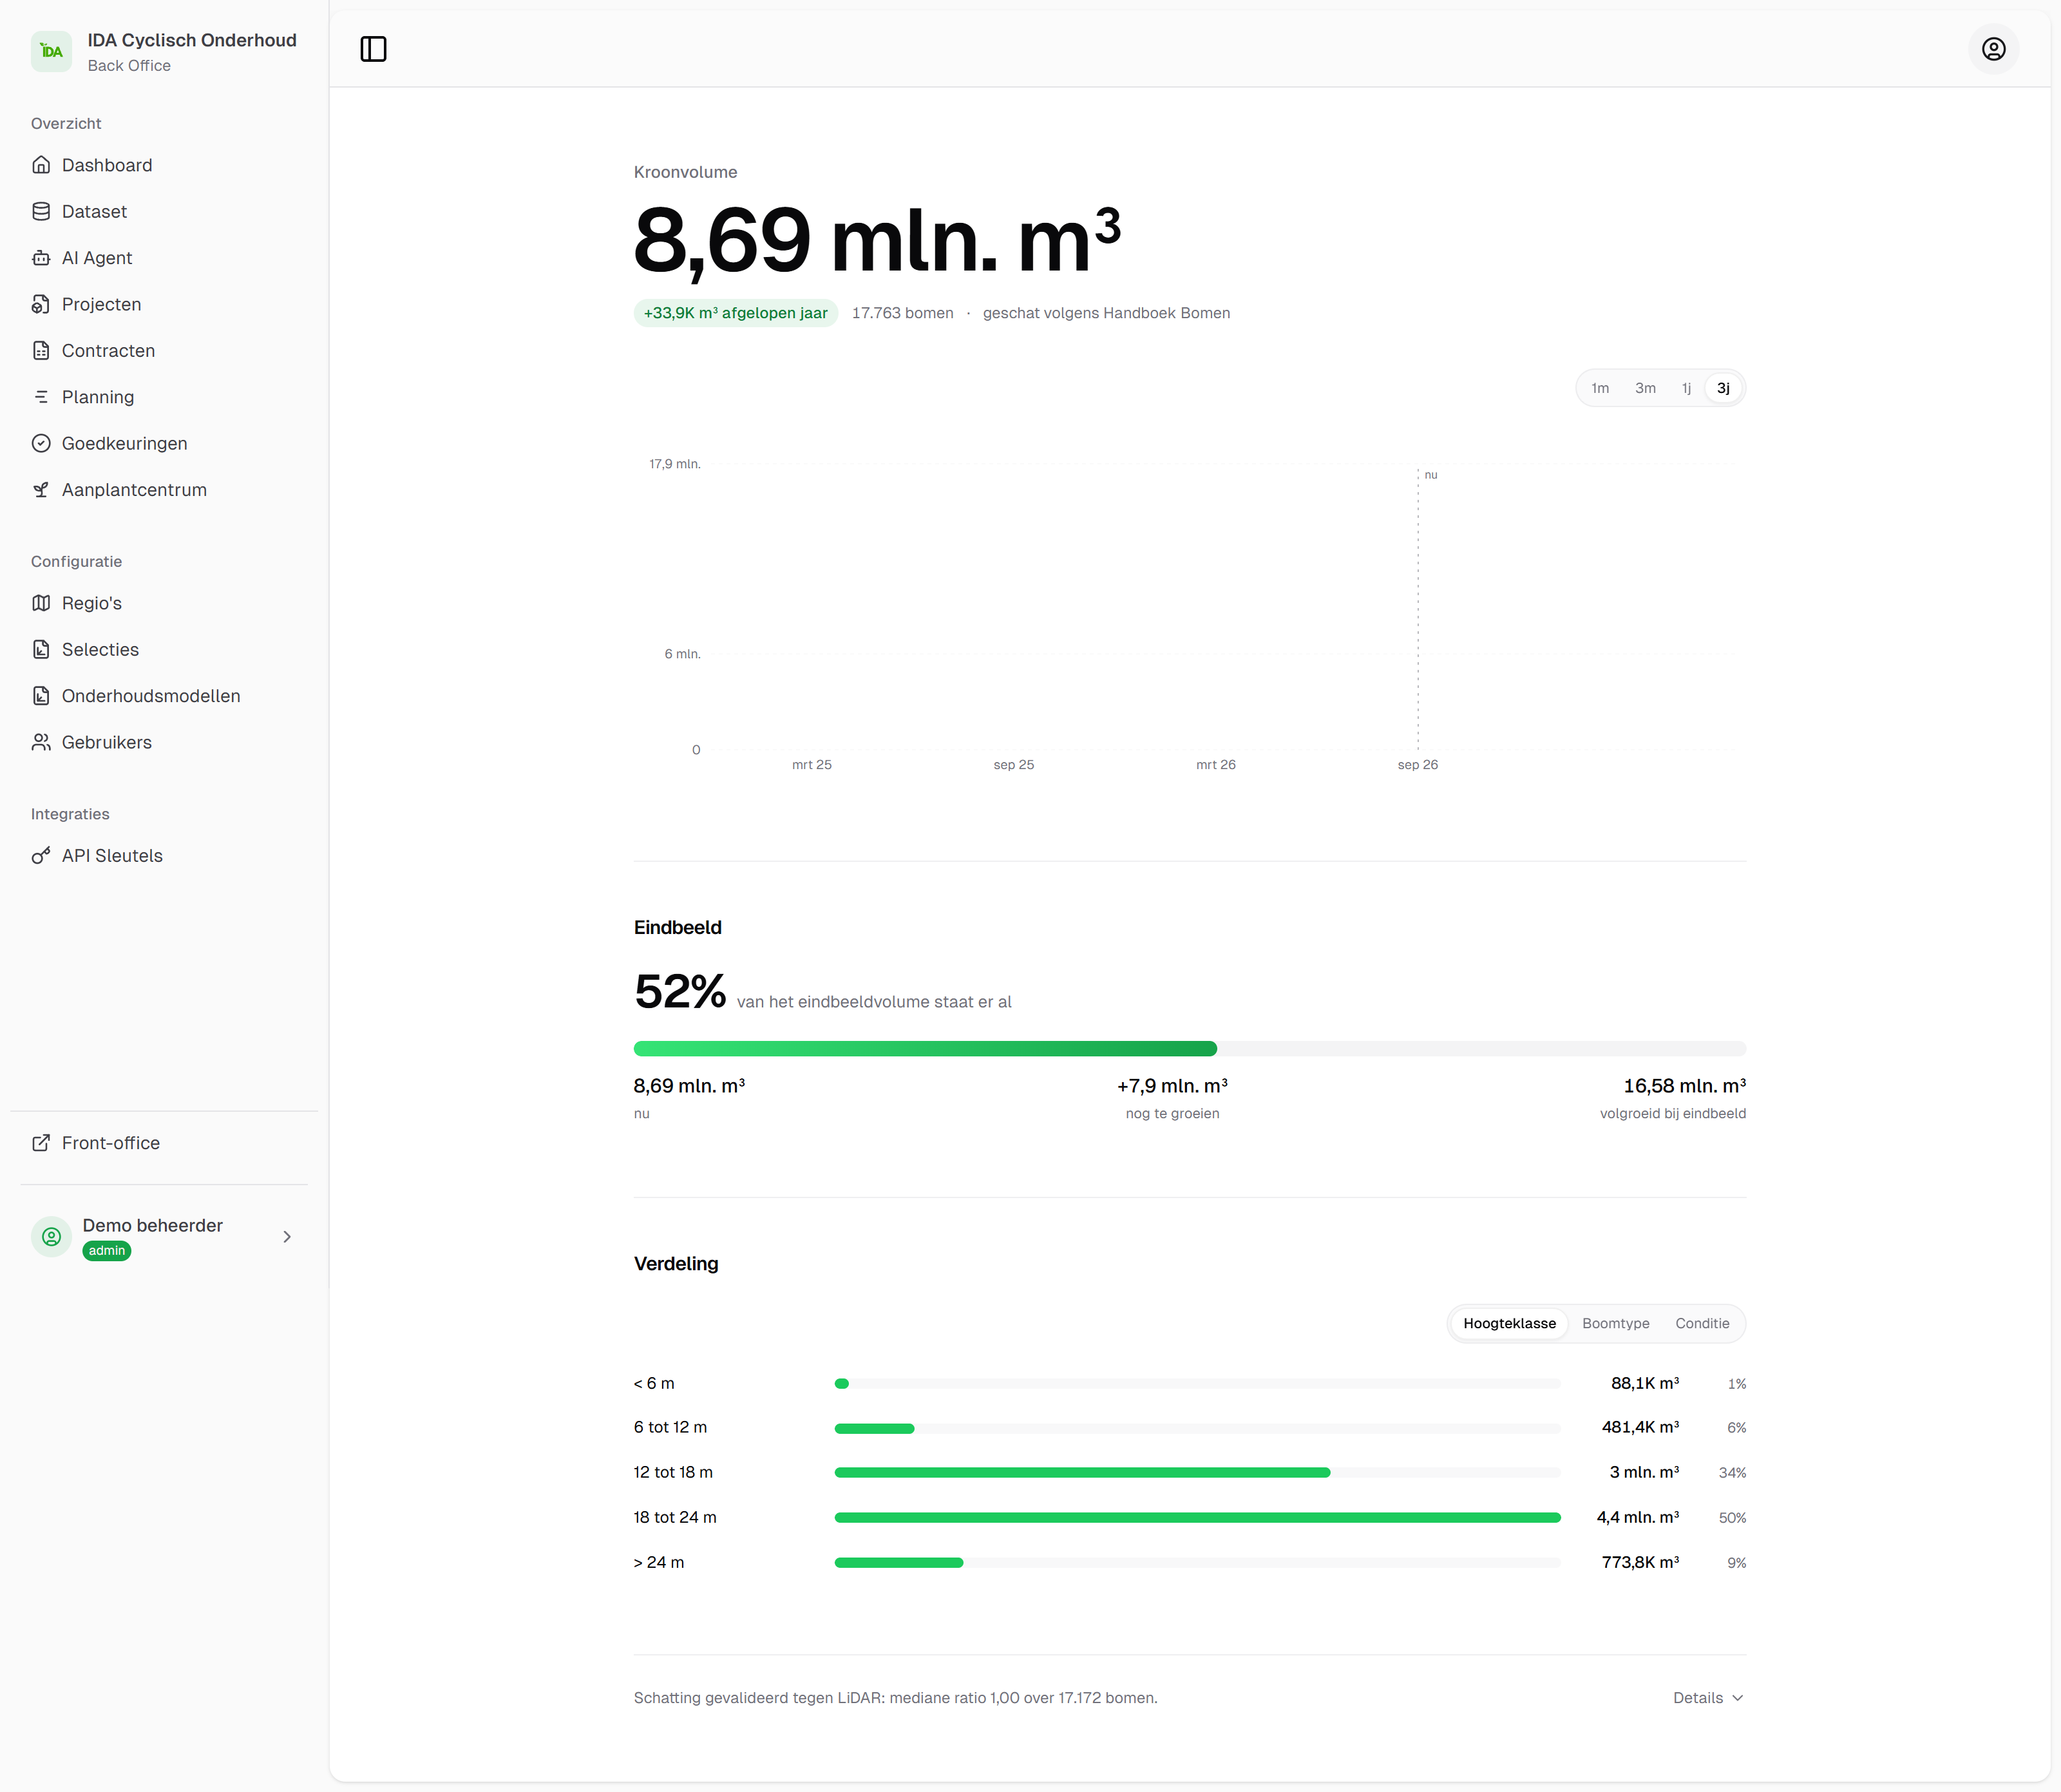The height and width of the screenshot is (1792, 2061).
Task: Open API Sleutels integration
Action: (164, 856)
